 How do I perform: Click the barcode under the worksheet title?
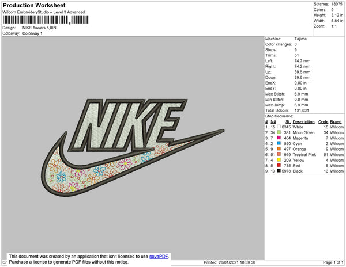(x=46, y=20)
